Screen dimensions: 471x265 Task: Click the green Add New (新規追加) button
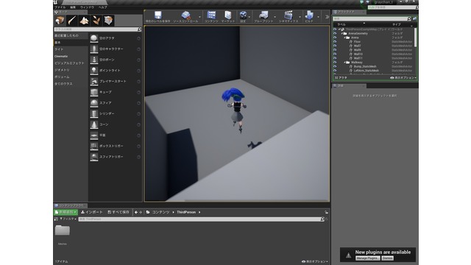(65, 212)
